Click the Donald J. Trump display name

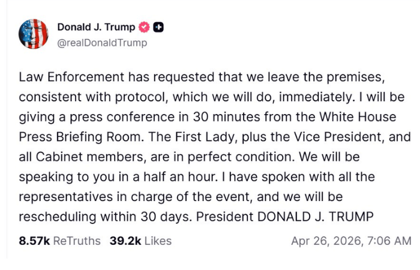click(96, 27)
